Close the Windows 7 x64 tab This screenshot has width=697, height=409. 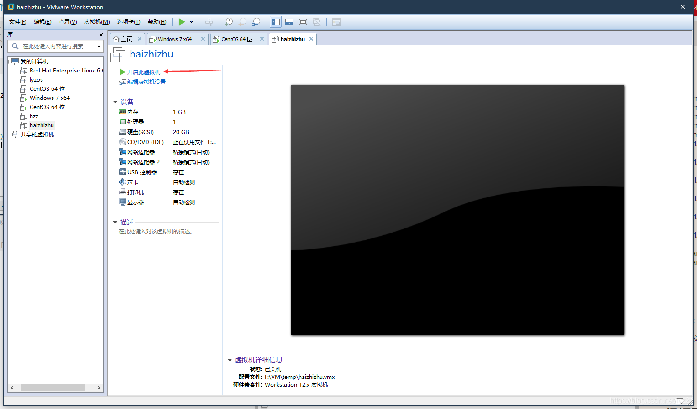203,39
